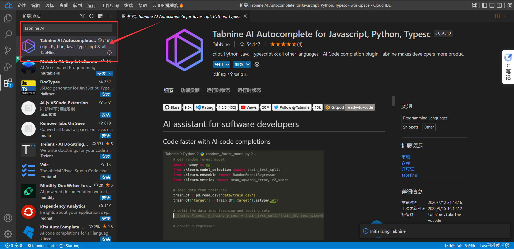Screen dimensions: 514x249
Task: Select Mintlify Doc Writer extension in list
Action: point(67,191)
